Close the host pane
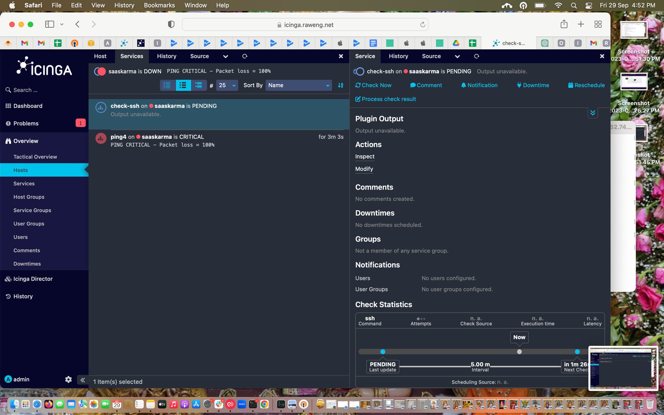This screenshot has width=664, height=415. pyautogui.click(x=341, y=56)
